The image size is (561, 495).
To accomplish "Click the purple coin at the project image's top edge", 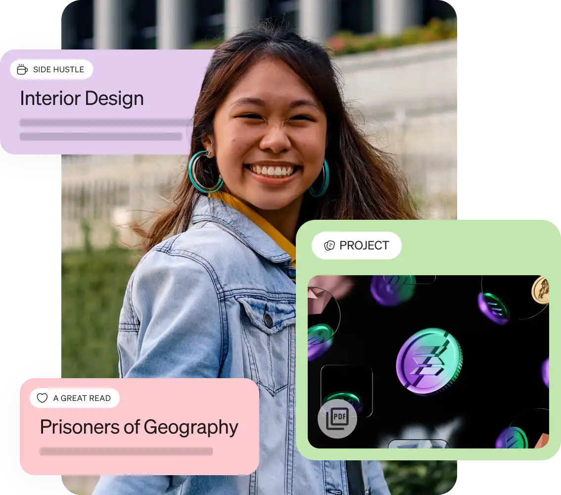I will pyautogui.click(x=392, y=290).
